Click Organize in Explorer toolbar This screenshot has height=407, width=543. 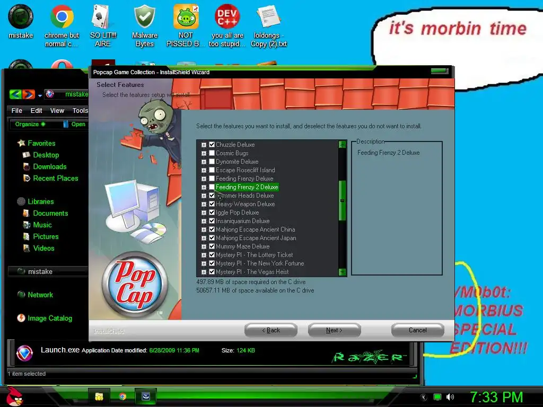point(30,124)
